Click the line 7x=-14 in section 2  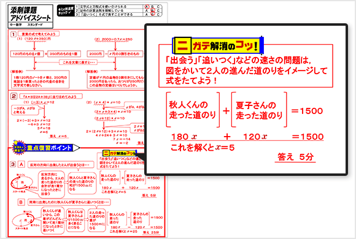coord(122,139)
